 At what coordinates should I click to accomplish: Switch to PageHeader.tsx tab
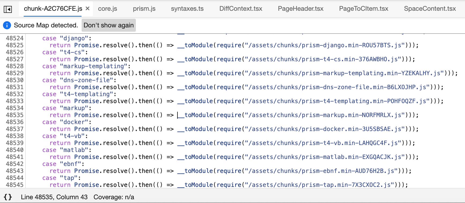tap(300, 9)
